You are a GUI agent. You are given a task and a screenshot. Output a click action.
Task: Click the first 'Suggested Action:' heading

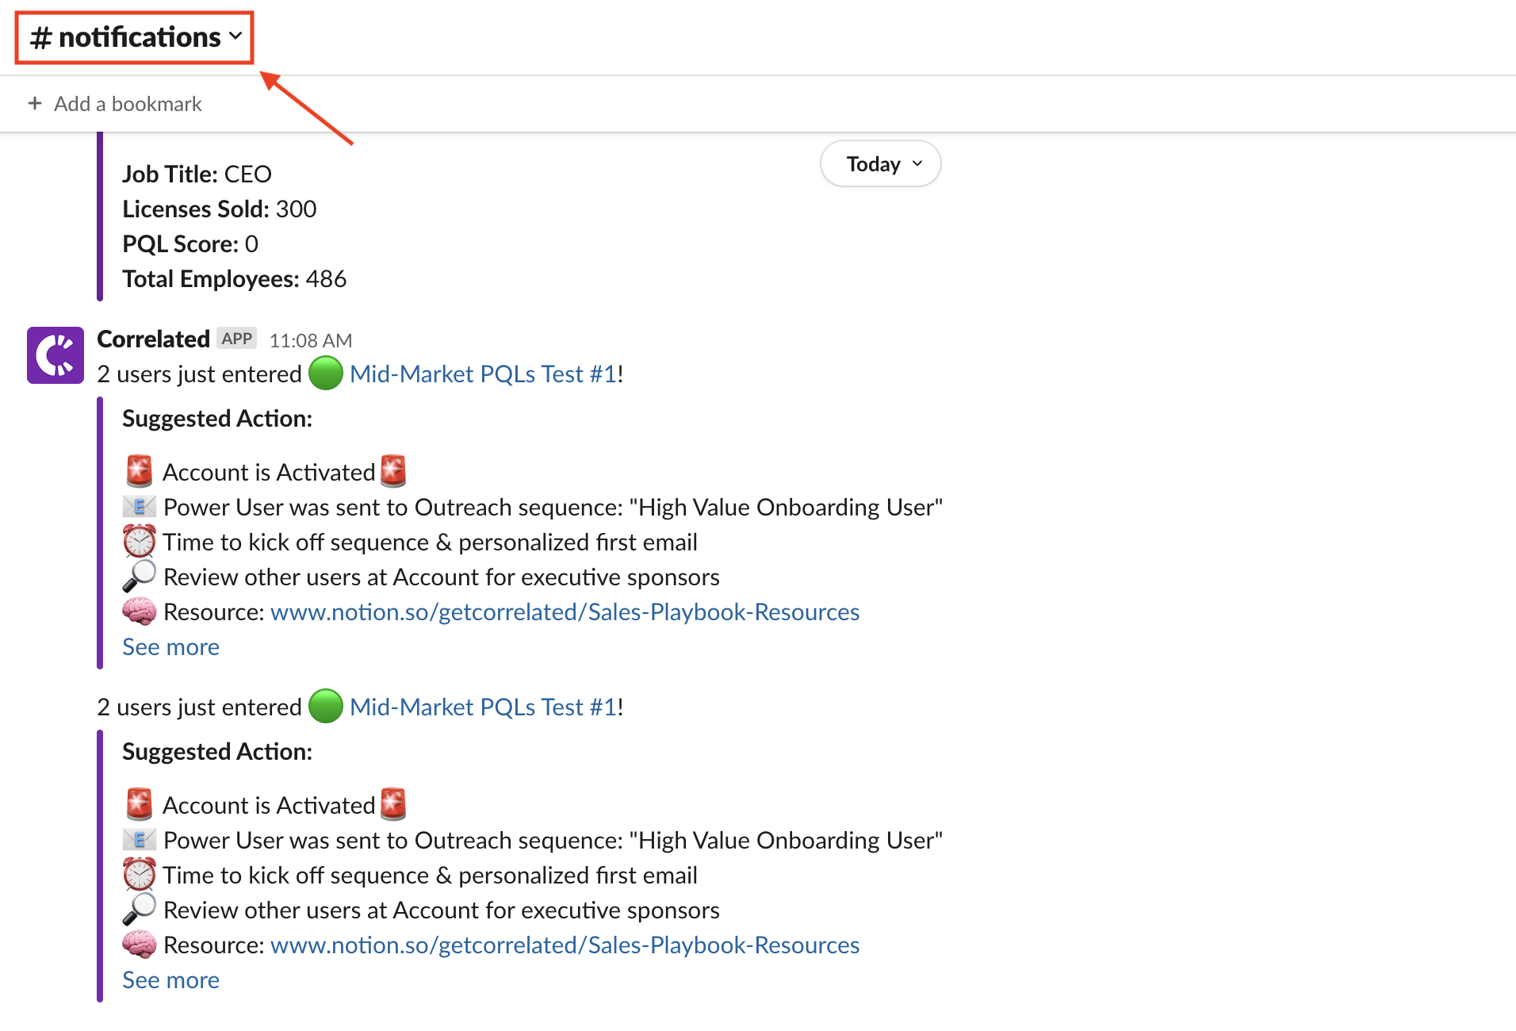click(x=217, y=418)
